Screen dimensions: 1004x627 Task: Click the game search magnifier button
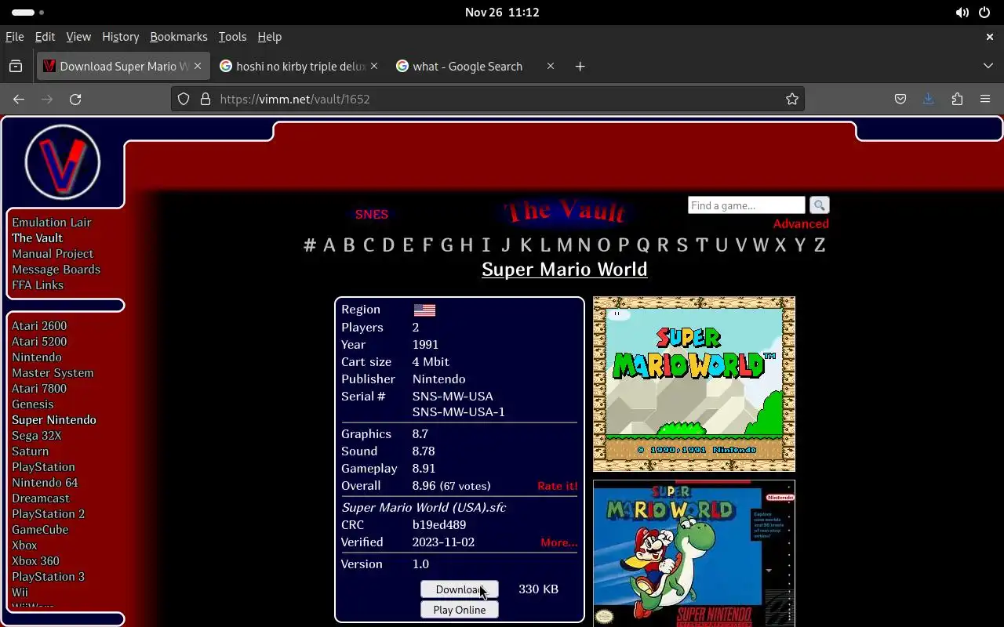coord(819,205)
